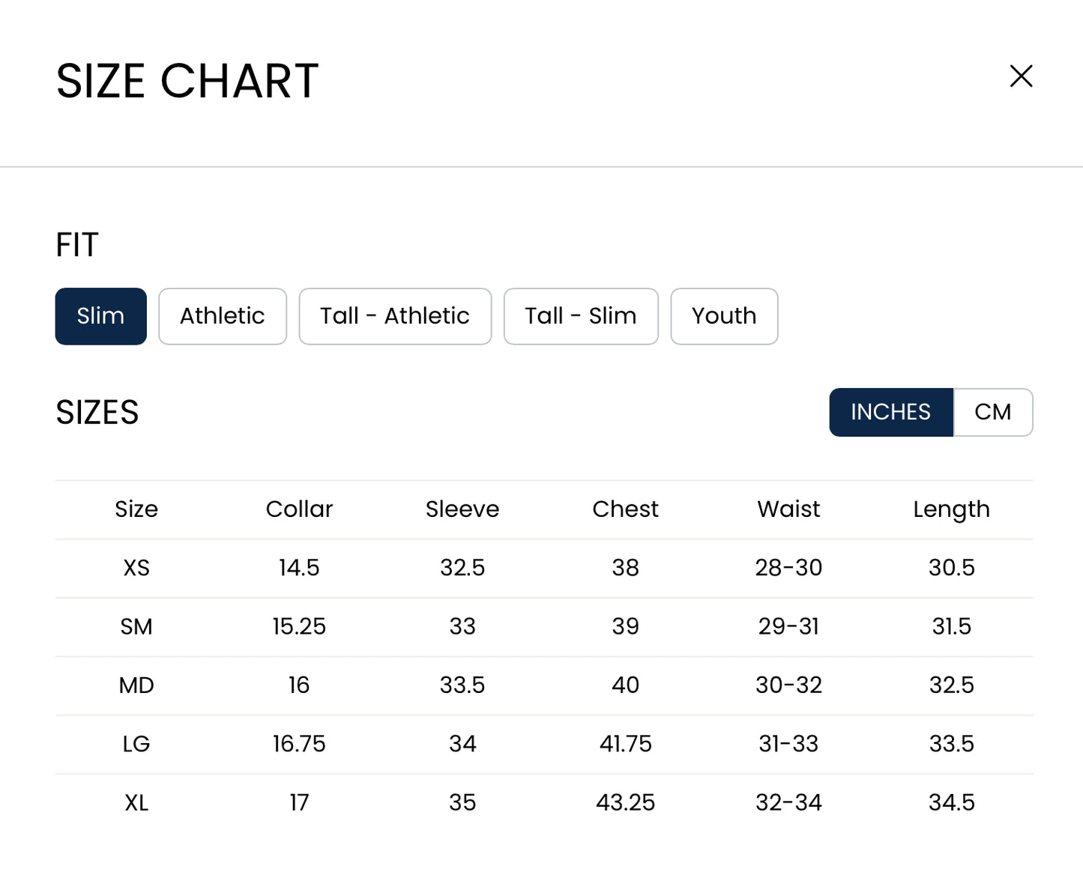This screenshot has height=887, width=1083.
Task: Close the size chart dialog
Action: click(1021, 76)
